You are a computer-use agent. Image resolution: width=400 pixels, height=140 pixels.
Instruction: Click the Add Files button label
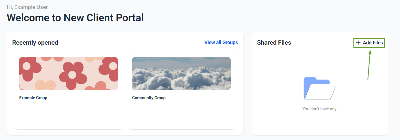373,43
